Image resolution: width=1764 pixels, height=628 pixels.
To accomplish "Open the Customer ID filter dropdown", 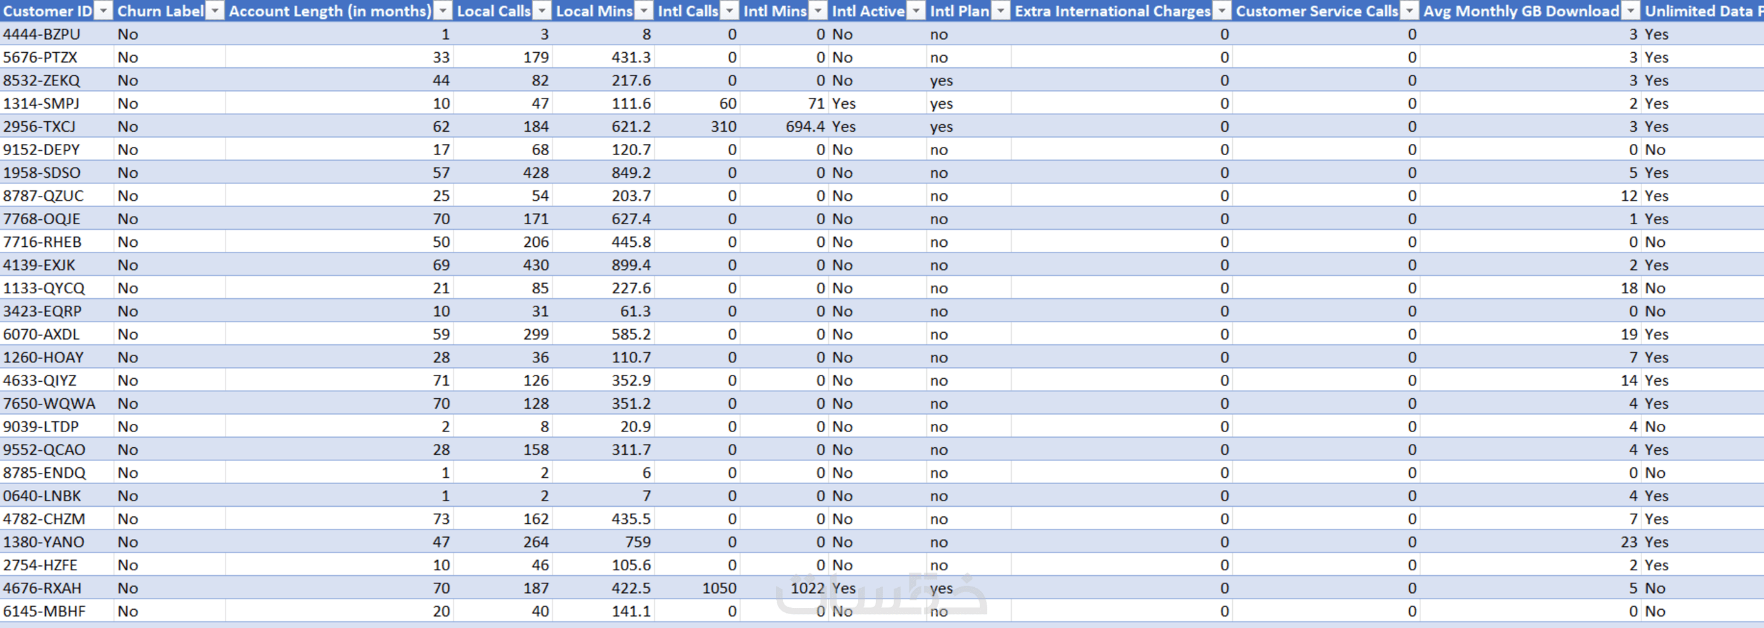I will pos(104,11).
